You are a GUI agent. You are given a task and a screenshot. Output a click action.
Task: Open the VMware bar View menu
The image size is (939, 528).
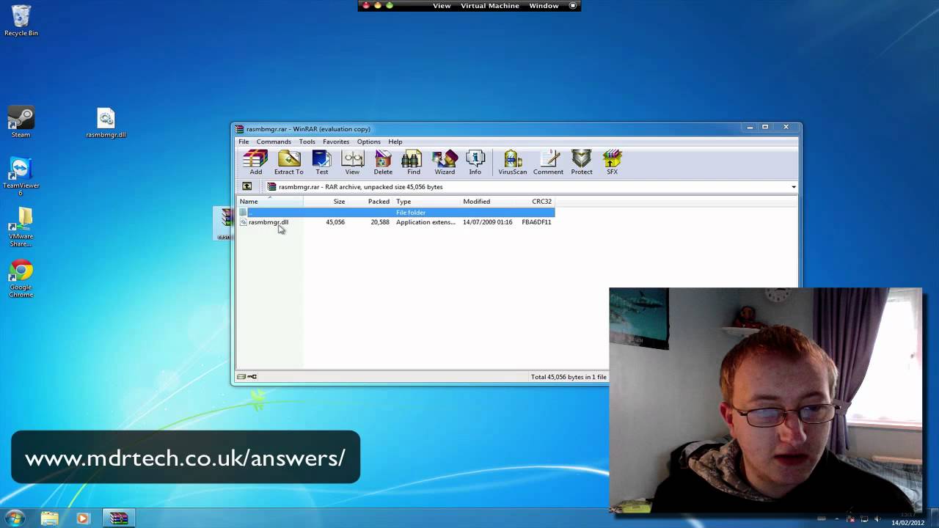click(x=442, y=6)
